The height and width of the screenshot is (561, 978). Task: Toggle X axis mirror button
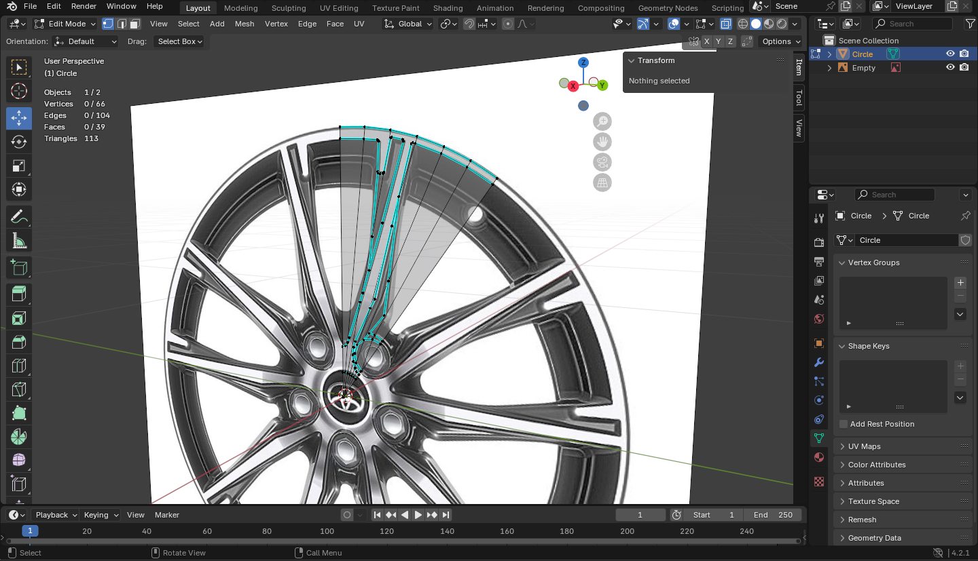tap(707, 41)
